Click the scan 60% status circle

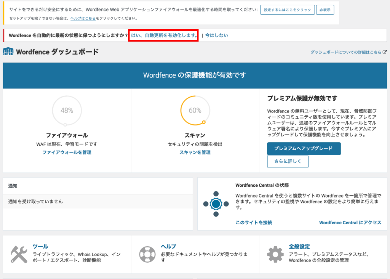coord(195,111)
